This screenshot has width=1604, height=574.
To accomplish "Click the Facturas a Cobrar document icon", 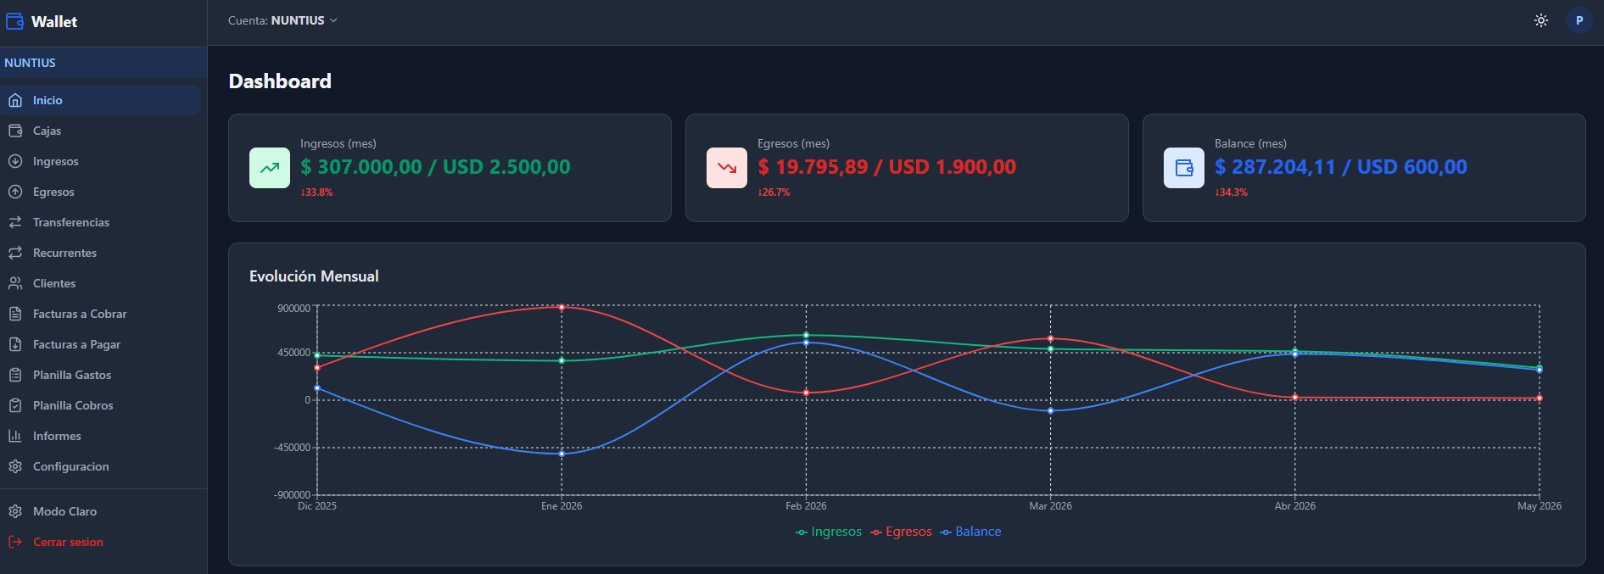I will (15, 314).
